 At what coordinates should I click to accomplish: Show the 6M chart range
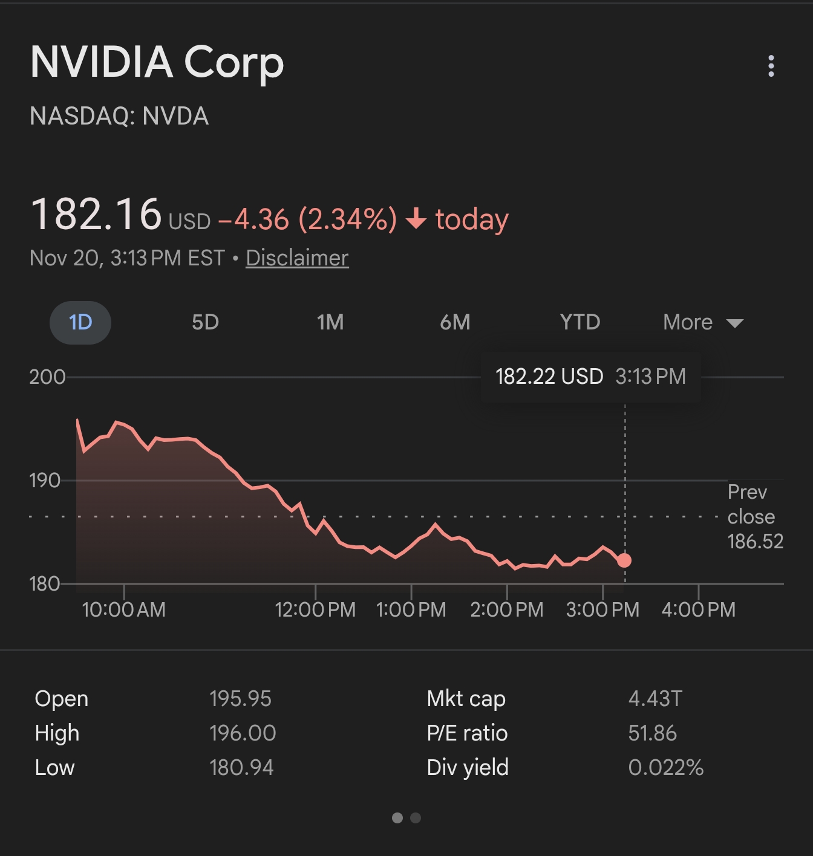(455, 322)
